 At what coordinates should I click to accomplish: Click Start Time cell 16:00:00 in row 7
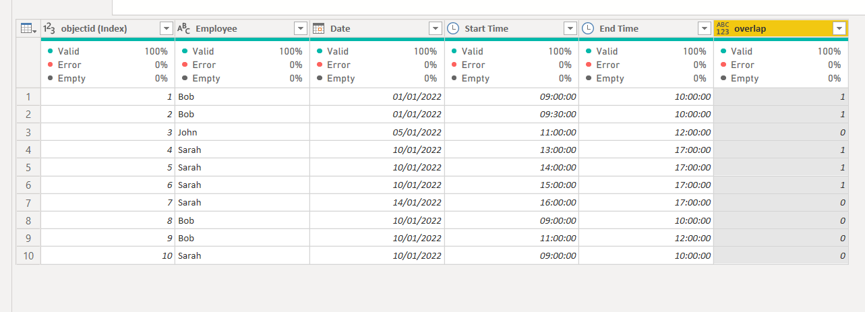click(x=512, y=202)
